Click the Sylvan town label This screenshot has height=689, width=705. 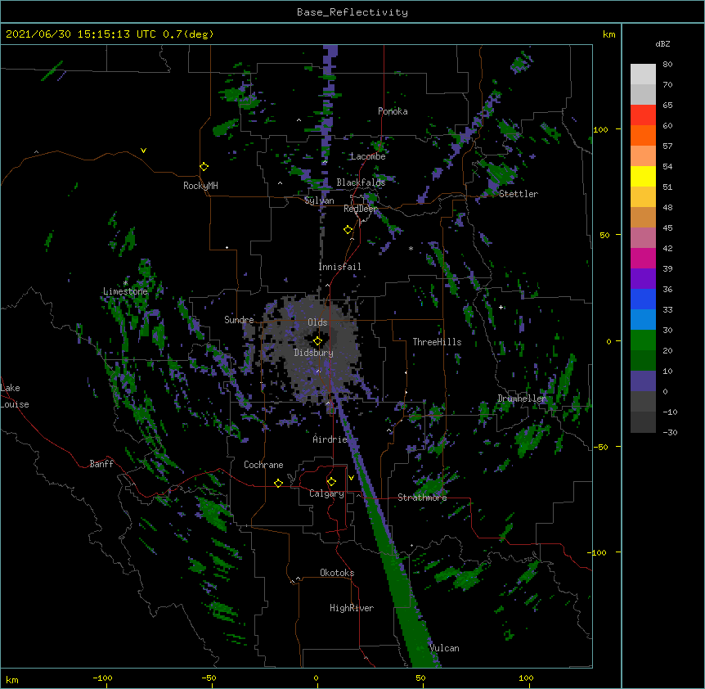point(319,200)
